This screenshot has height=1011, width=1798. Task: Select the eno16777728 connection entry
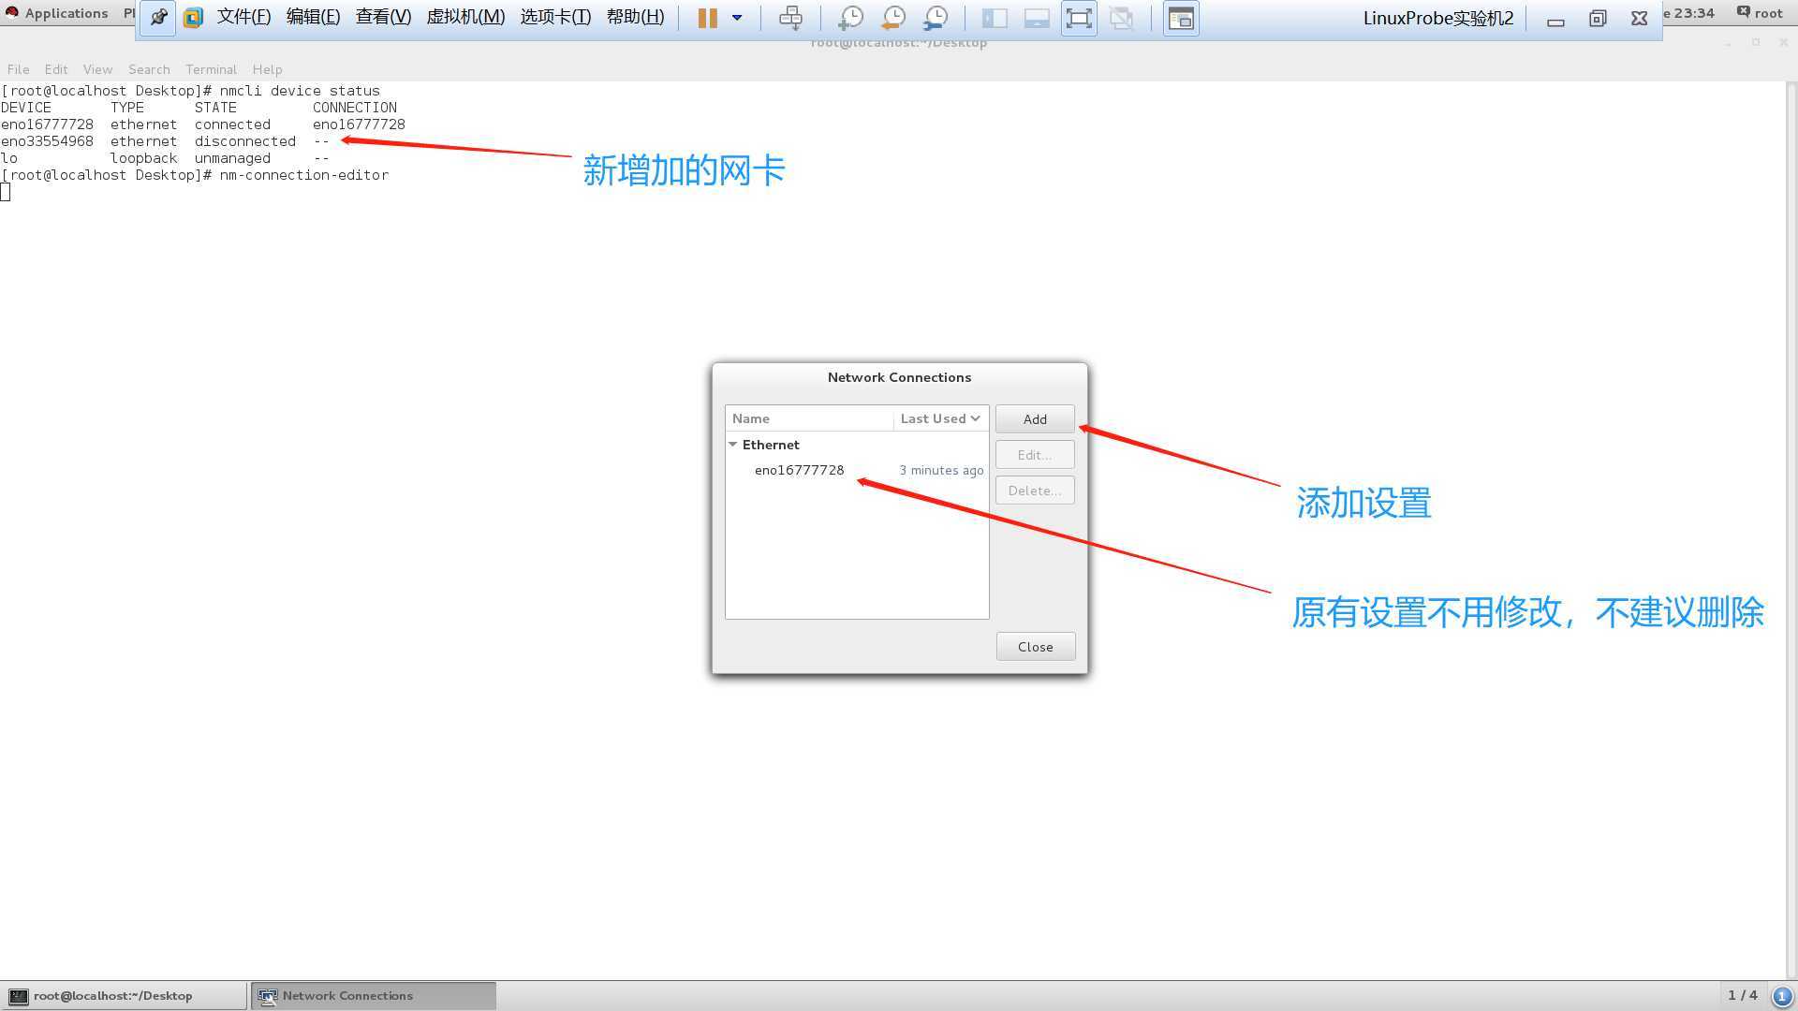[798, 469]
